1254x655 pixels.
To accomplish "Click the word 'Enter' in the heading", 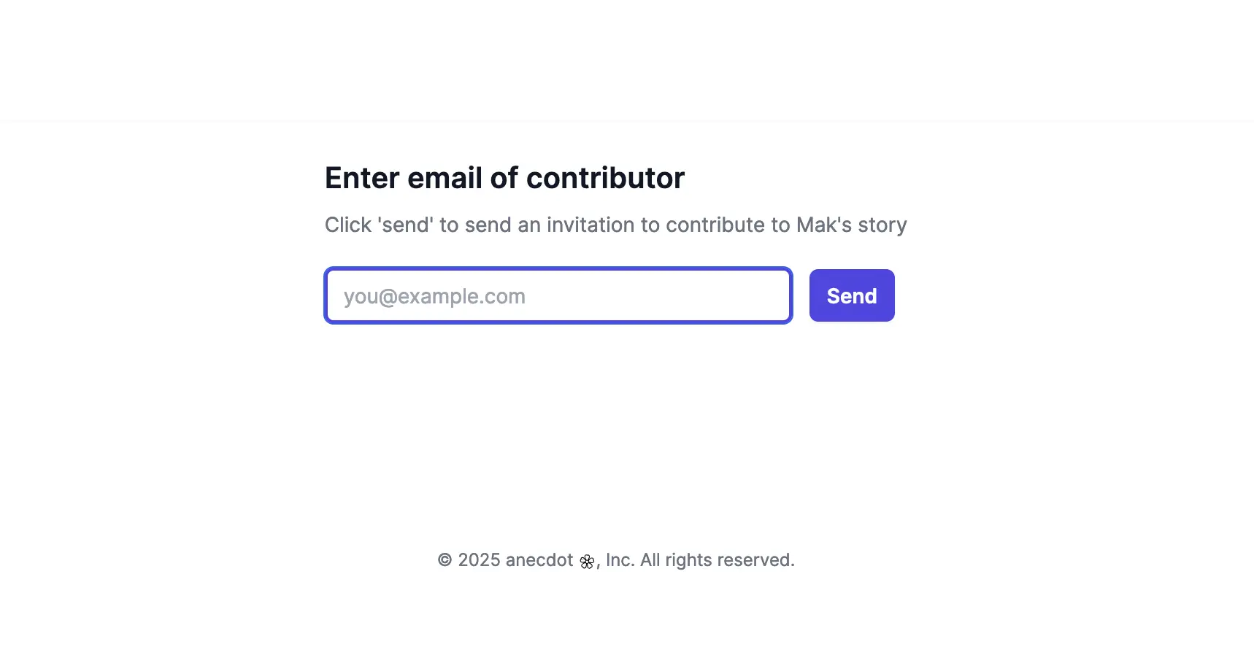I will tap(362, 178).
